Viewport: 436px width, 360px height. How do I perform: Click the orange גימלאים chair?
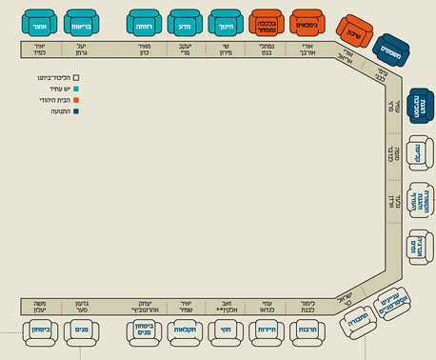307,23
